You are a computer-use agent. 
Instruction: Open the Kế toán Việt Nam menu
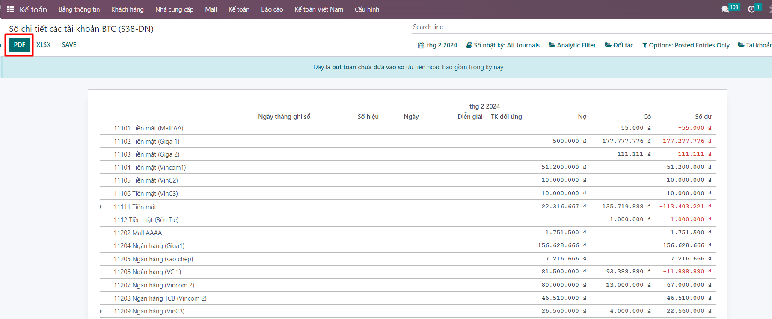319,9
